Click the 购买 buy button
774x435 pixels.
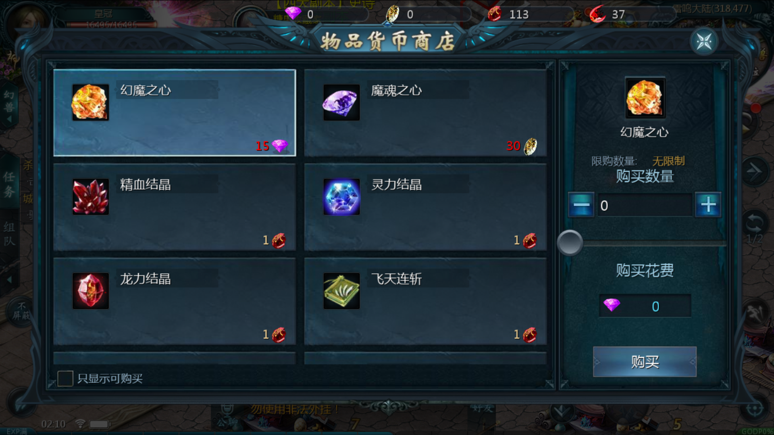pos(645,362)
